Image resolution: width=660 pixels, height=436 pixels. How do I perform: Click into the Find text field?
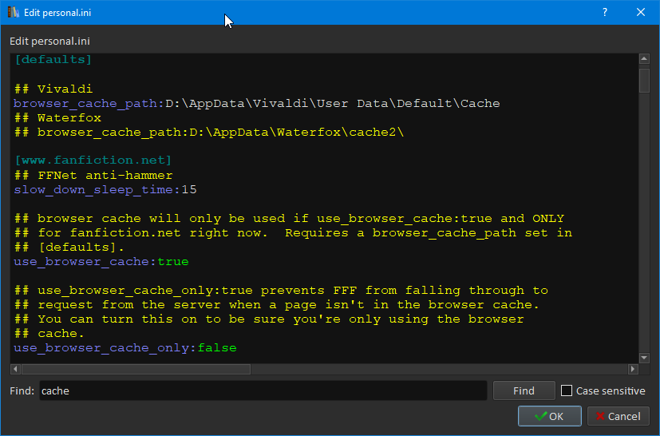coord(262,390)
